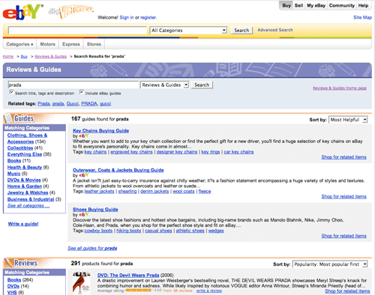Click the Gucci related tag

73,103
